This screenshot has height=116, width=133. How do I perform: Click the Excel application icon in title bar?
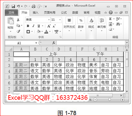[x=7, y=6]
